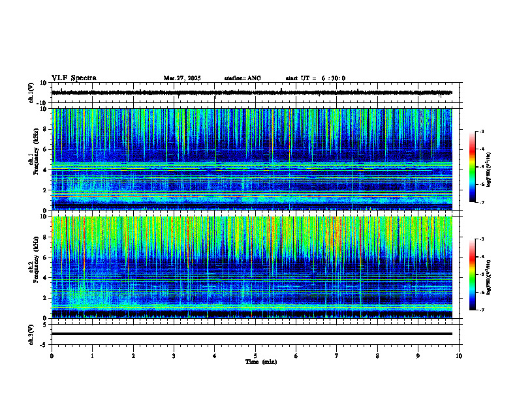Click the "8" kHz tick on ch.2 spectrogram
Viewport: 517px width, 399px height.
point(45,237)
